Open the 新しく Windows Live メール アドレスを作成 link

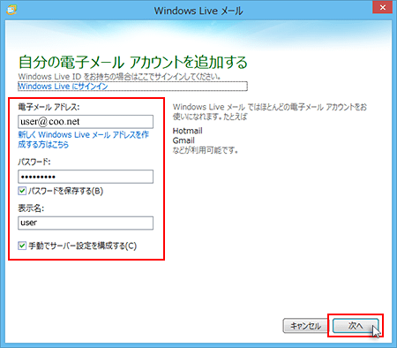tap(84, 140)
